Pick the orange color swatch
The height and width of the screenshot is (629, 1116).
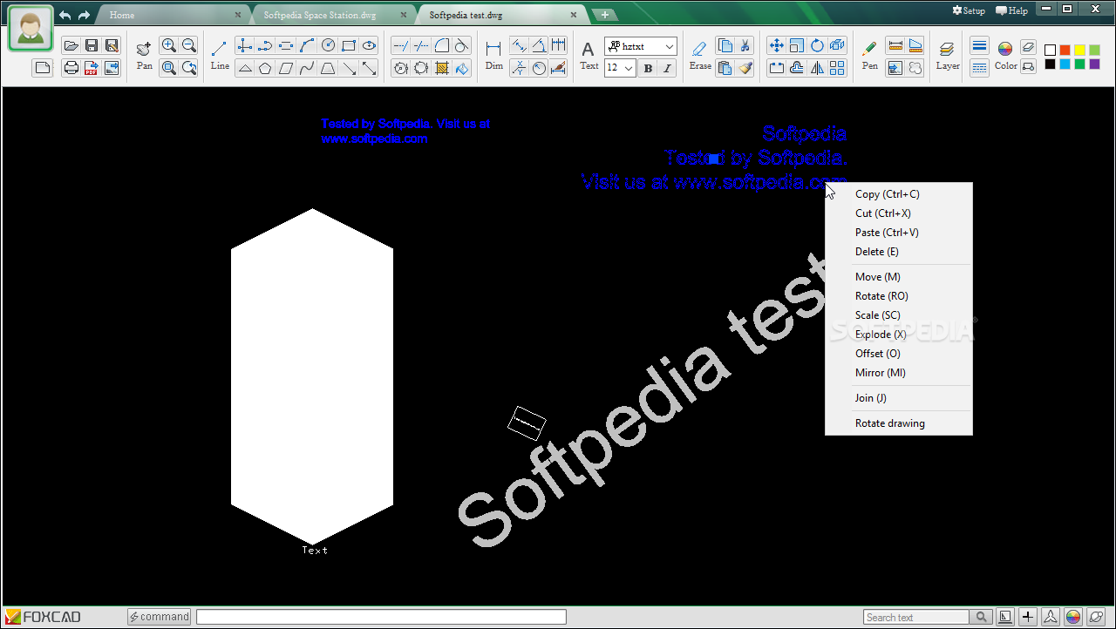1065,51
